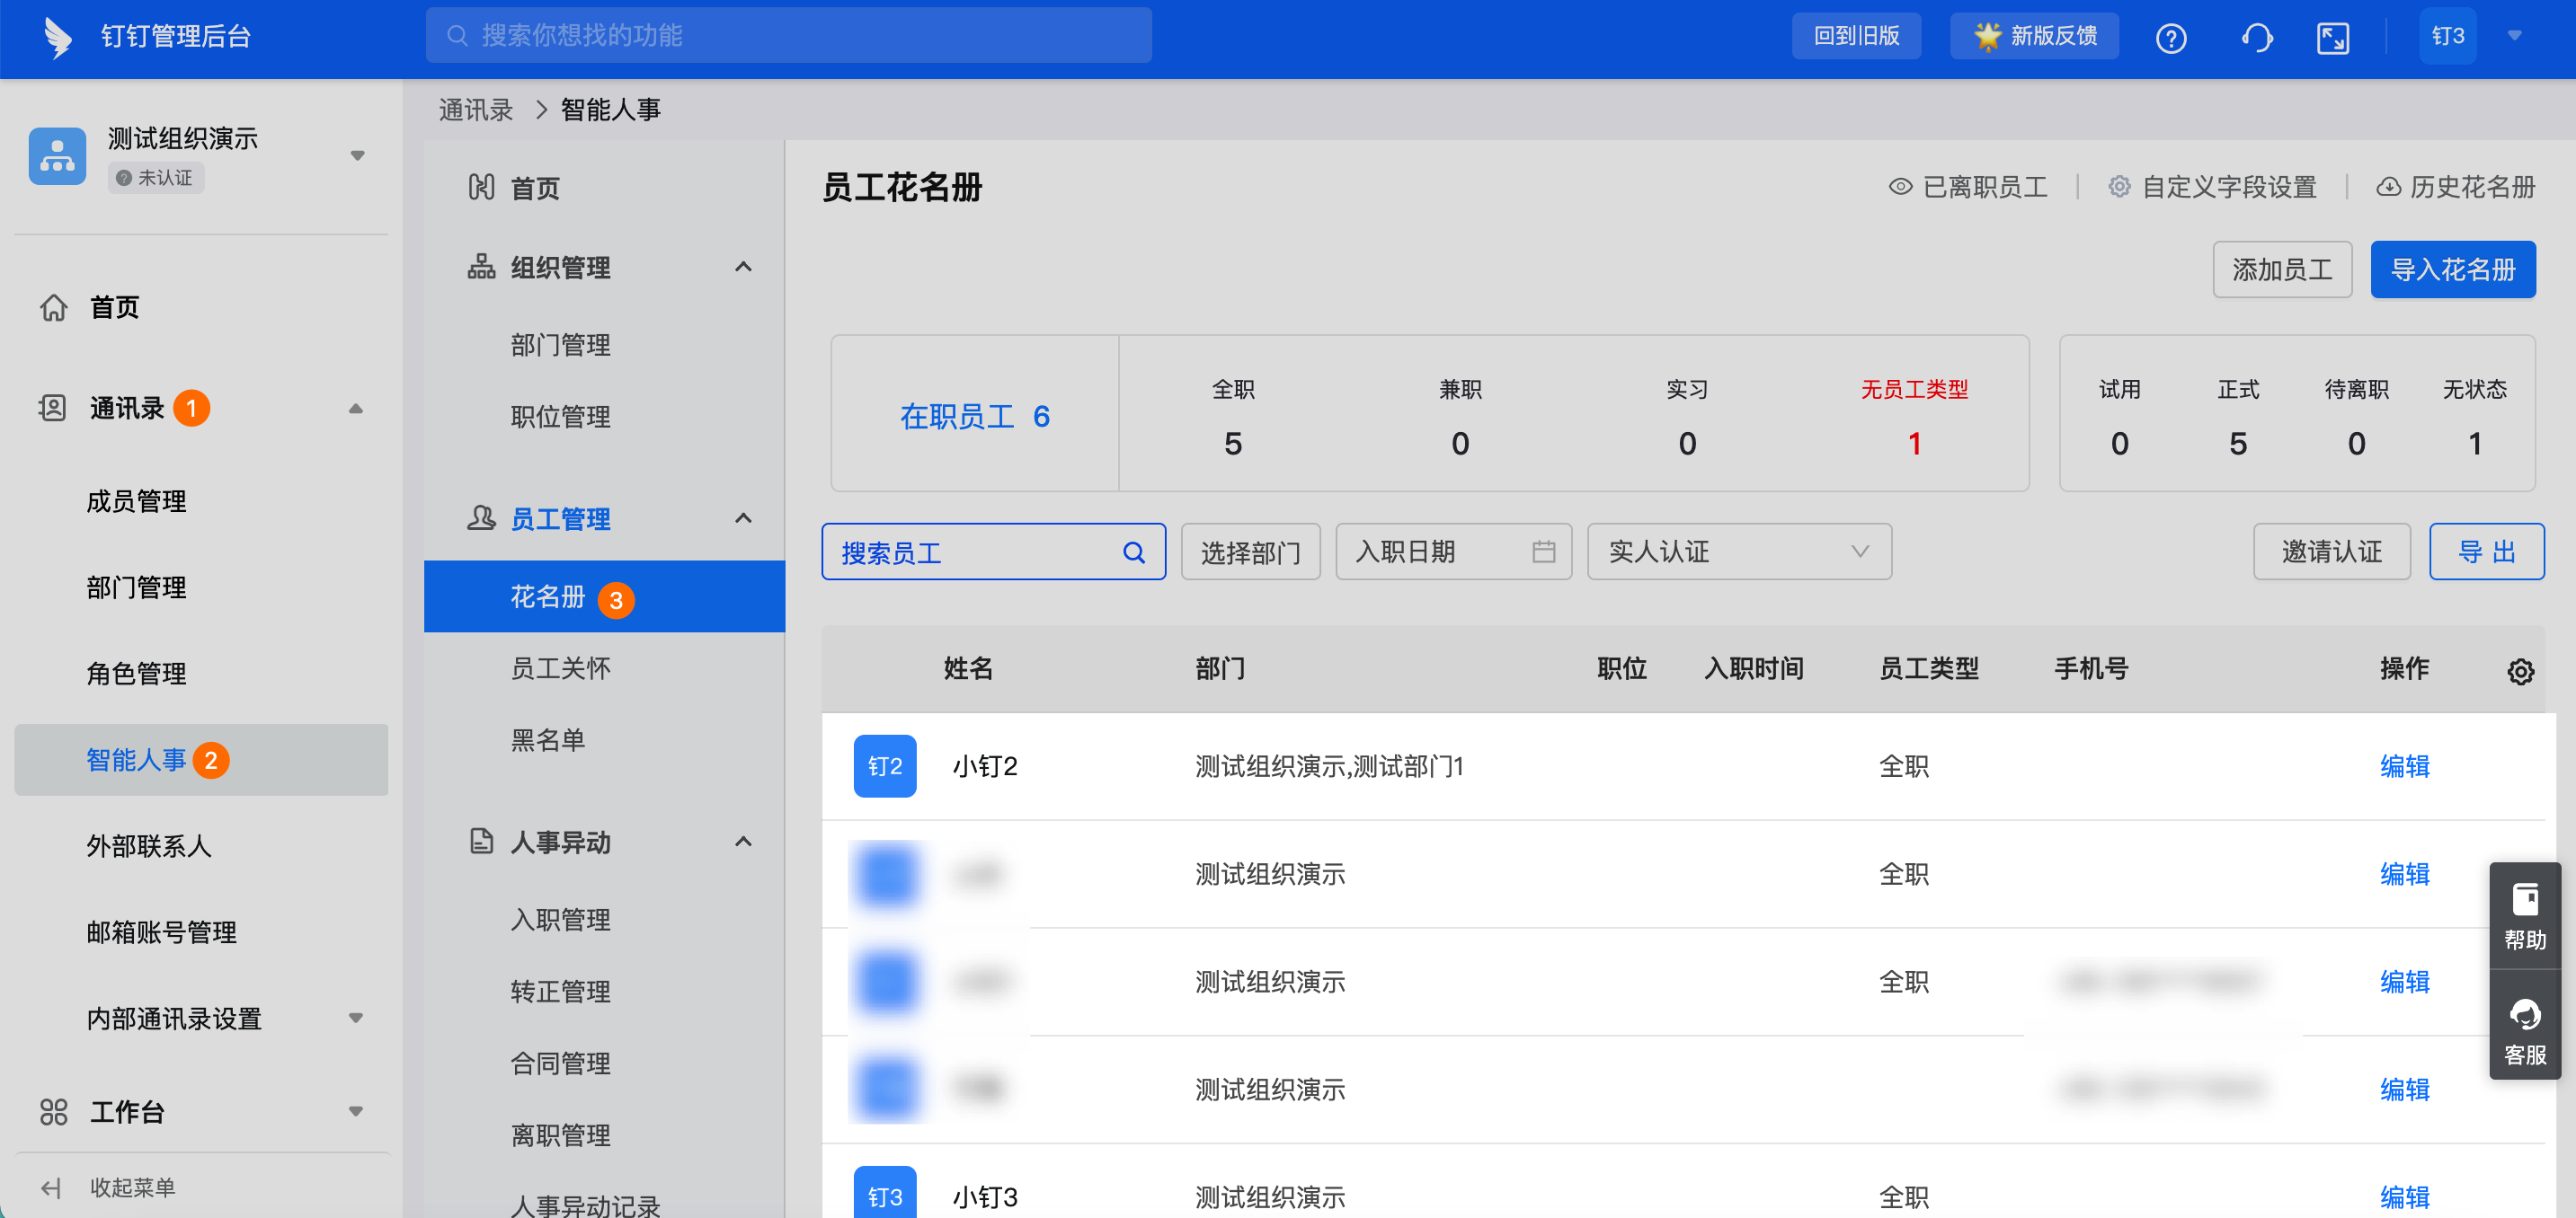This screenshot has width=2576, height=1218.
Task: Open 部门管理 under 组织管理
Action: pos(560,346)
